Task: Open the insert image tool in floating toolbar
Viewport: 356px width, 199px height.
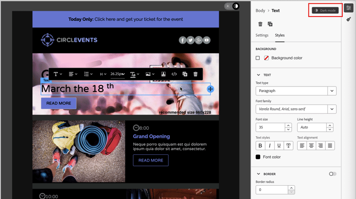Action: pyautogui.click(x=150, y=74)
